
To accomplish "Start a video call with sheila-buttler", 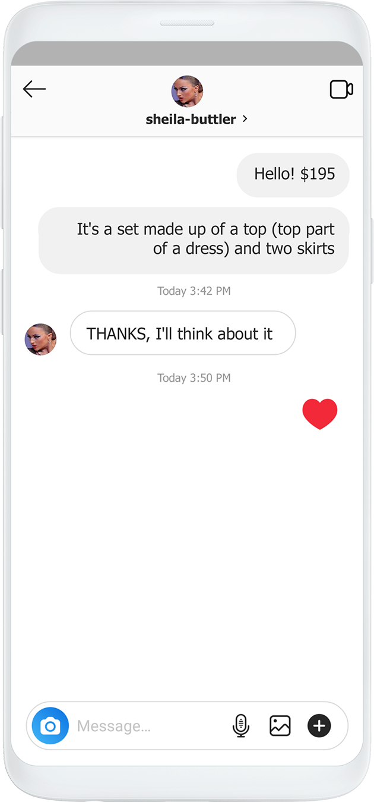I will [x=341, y=90].
